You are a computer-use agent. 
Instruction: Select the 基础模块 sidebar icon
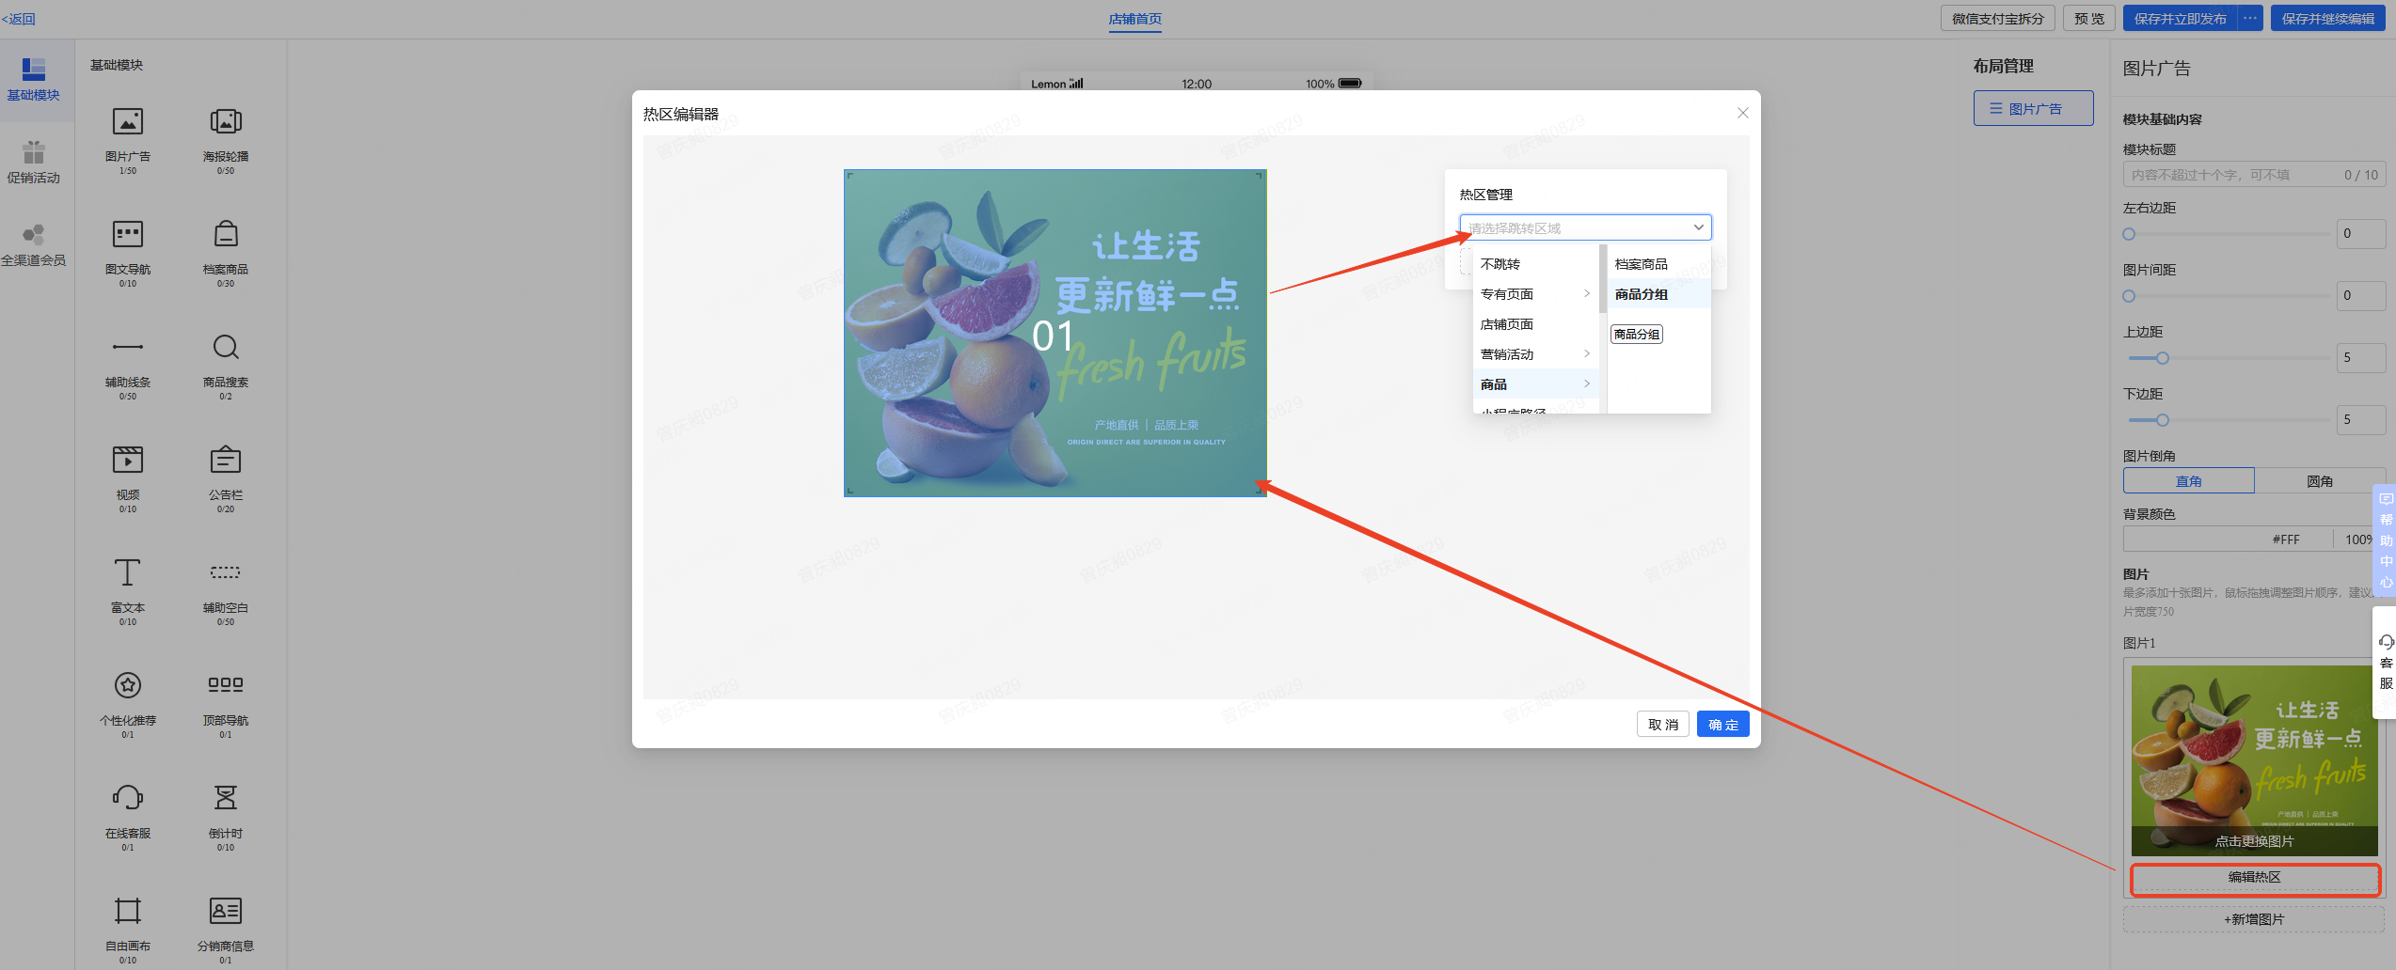[34, 80]
